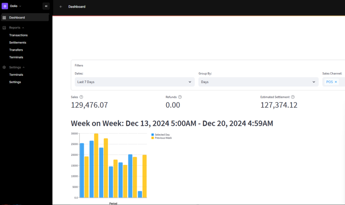Collapse the sidebar with the double-chevron icon
345x205 pixels.
46,6
